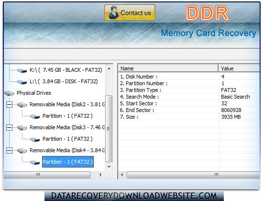
Task: Click partition icon under Disk2
Action: tap(35, 116)
